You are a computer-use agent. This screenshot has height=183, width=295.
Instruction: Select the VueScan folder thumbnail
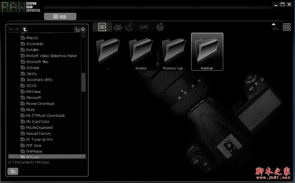click(x=207, y=52)
